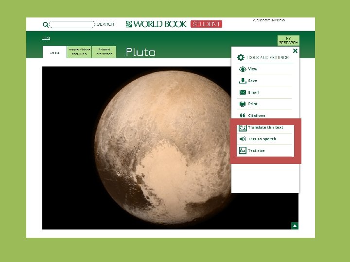Click the Citations quote-mark icon
The image size is (350, 262).
click(243, 115)
